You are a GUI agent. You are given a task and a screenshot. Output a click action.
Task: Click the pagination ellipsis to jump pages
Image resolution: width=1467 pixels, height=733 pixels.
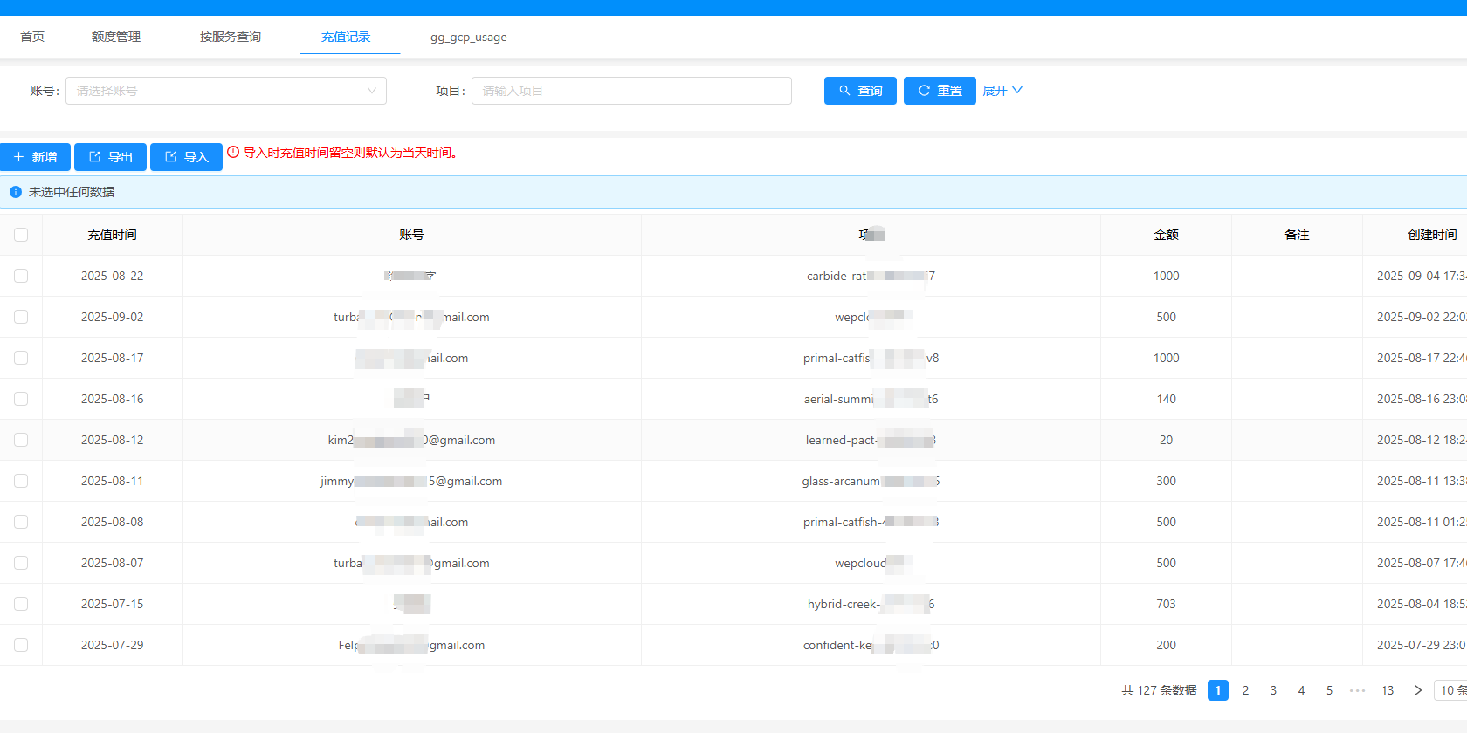click(x=1357, y=690)
